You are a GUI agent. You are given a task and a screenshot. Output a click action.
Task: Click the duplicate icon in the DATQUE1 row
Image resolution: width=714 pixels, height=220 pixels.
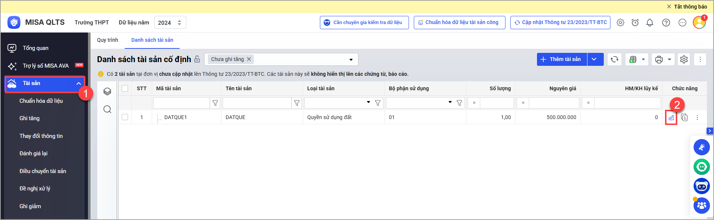coord(684,118)
